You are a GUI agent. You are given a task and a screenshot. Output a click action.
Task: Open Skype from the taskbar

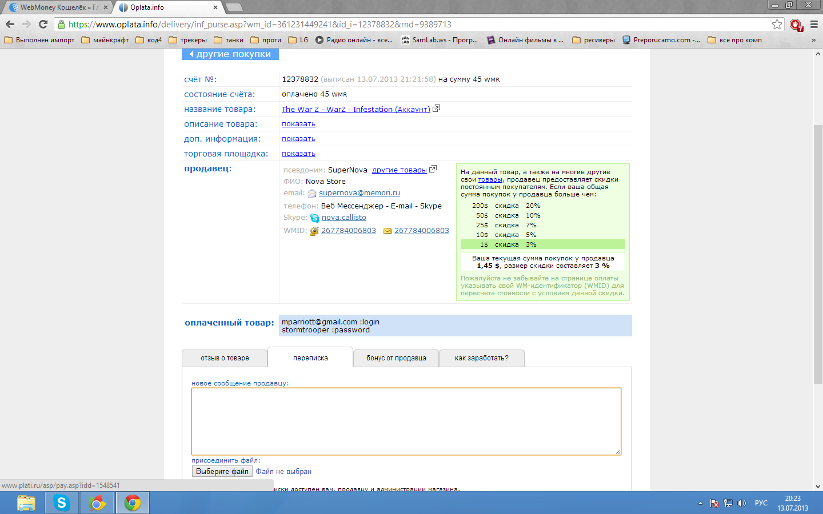[x=62, y=503]
